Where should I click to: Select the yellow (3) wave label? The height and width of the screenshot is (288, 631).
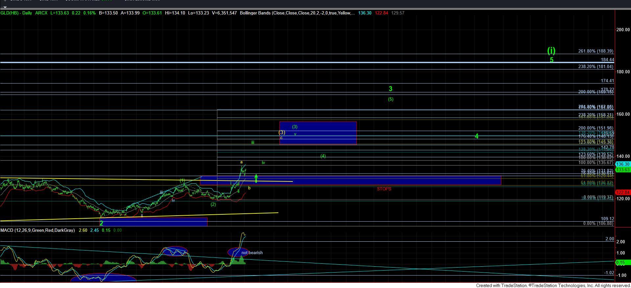point(282,132)
